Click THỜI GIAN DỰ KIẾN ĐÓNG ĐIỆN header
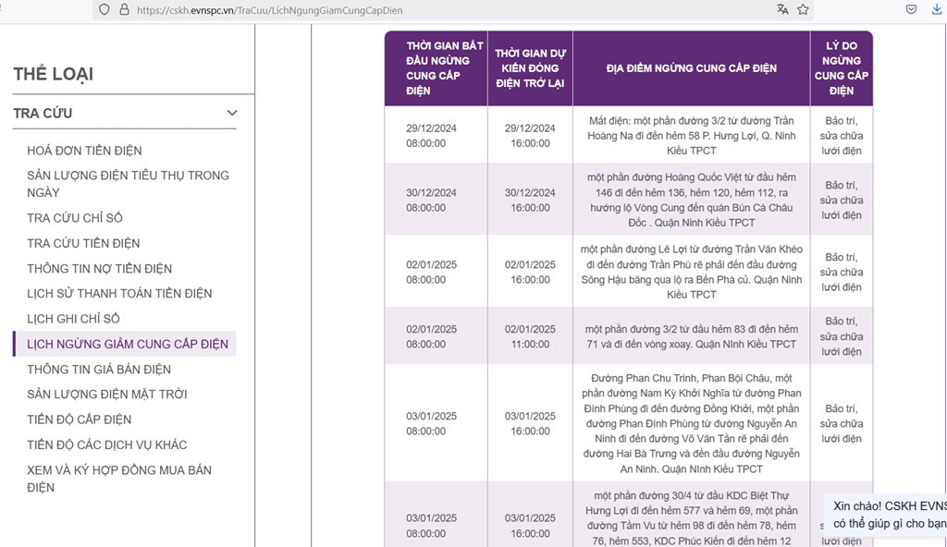Viewport: 947px width, 547px height. click(x=530, y=68)
